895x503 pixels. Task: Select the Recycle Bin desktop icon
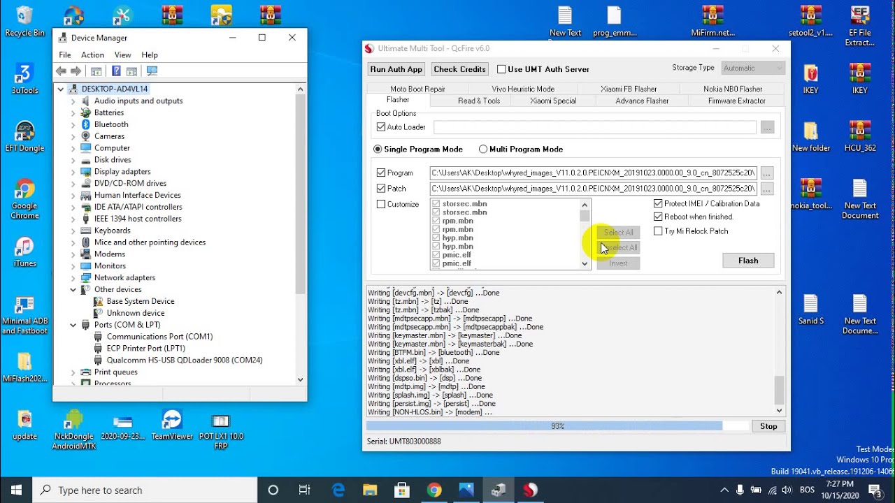click(24, 22)
